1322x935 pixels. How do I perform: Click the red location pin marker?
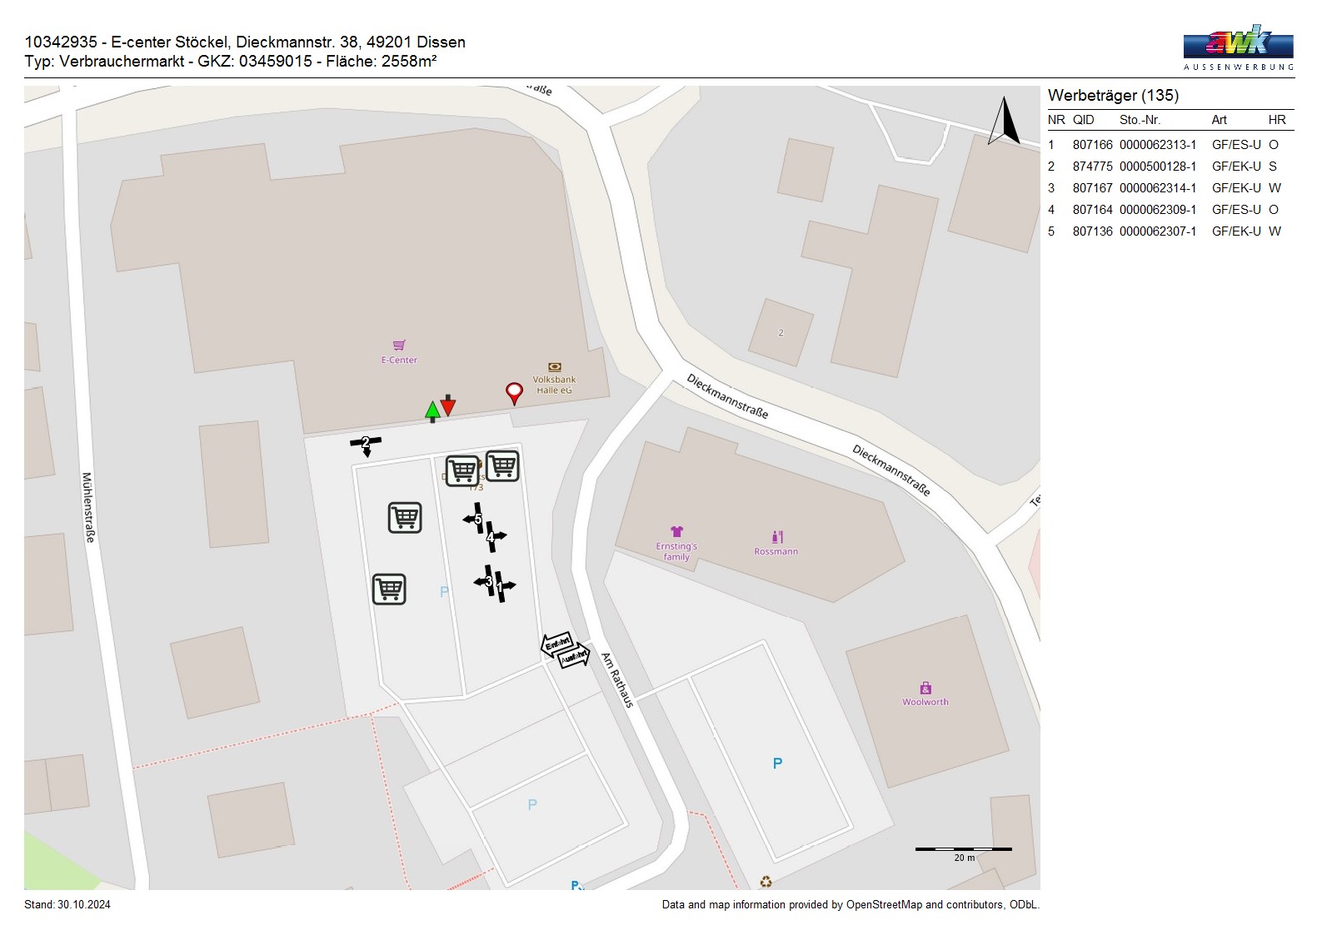514,392
